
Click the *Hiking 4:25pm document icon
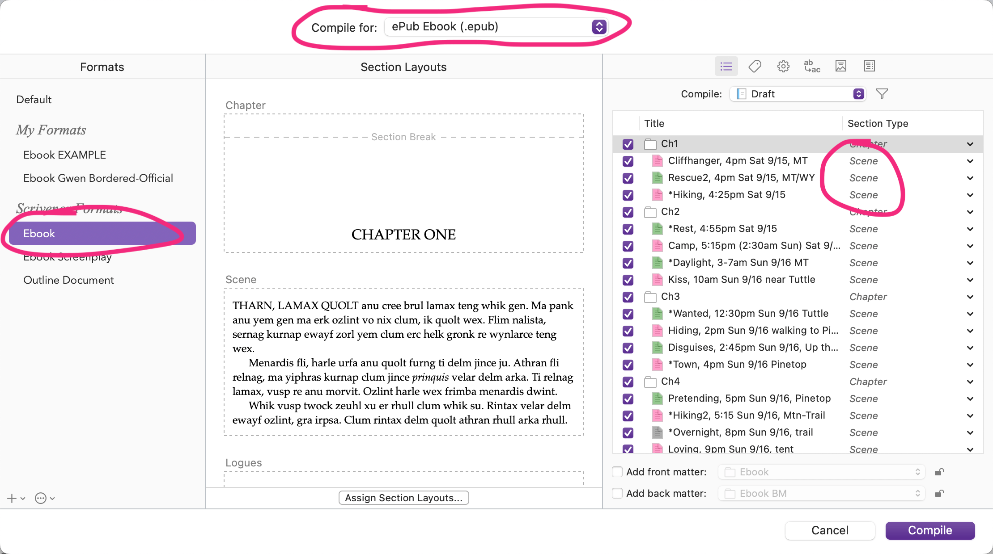(657, 195)
